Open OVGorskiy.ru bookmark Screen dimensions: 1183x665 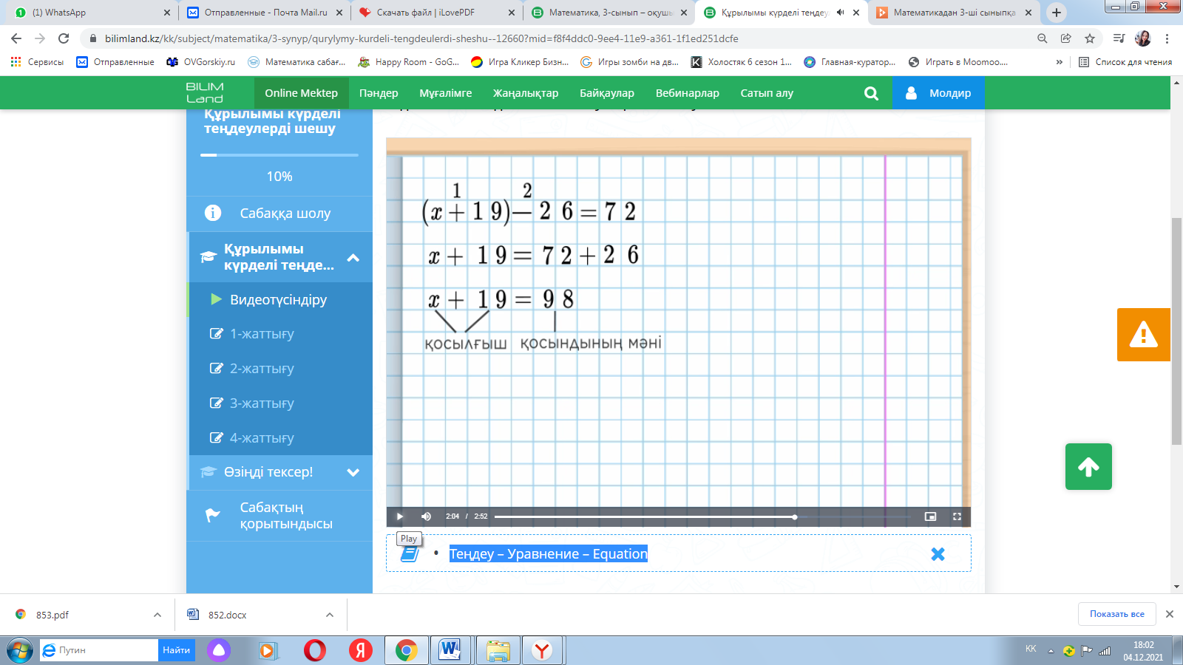[x=200, y=62]
